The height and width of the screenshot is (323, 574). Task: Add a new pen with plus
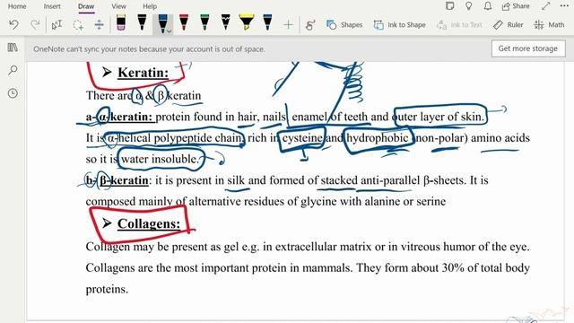coord(289,25)
